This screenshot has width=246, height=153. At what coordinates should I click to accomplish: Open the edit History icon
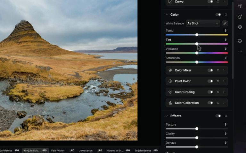pos(240,41)
